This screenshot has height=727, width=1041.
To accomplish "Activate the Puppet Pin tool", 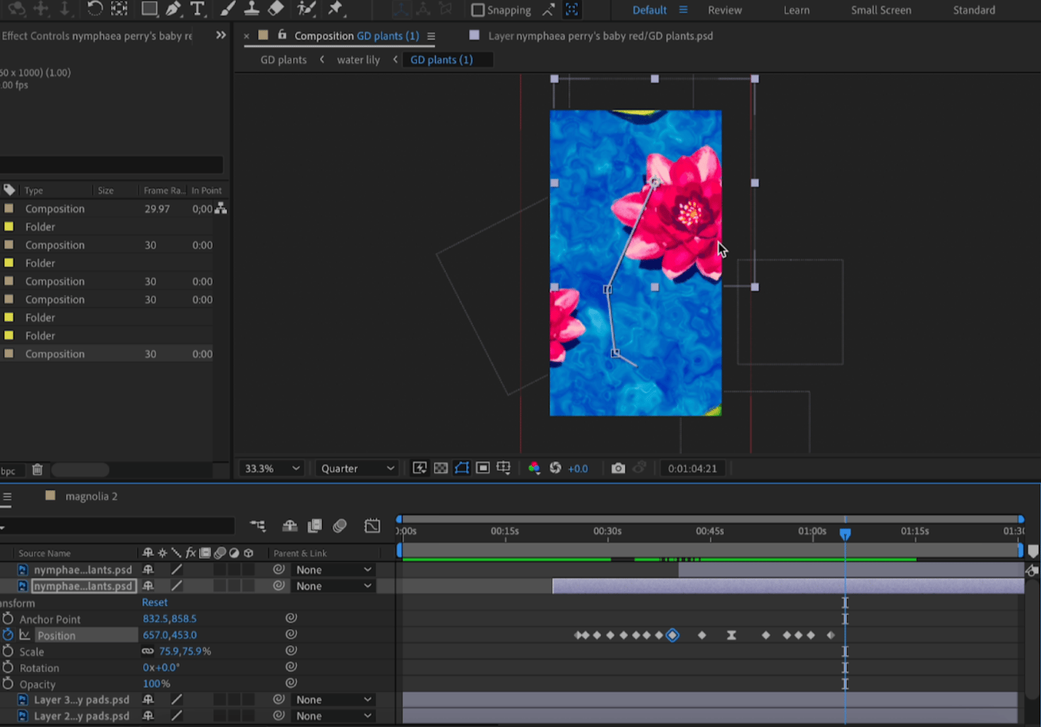I will pos(335,9).
